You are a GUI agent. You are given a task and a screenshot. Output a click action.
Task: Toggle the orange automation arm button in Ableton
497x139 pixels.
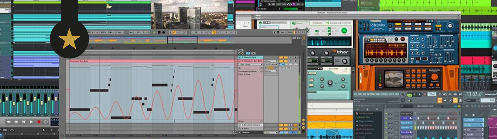pyautogui.click(x=174, y=32)
